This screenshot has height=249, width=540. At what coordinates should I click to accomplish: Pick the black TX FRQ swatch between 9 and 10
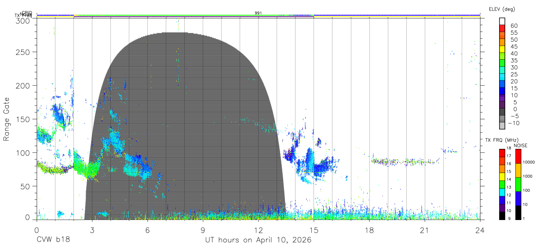[x=501, y=215]
